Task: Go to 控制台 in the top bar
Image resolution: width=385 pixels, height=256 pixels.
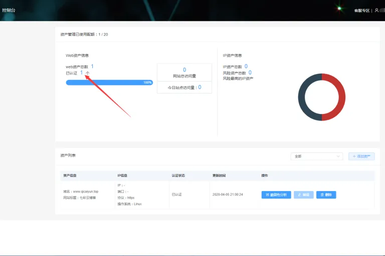Action: pos(9,10)
